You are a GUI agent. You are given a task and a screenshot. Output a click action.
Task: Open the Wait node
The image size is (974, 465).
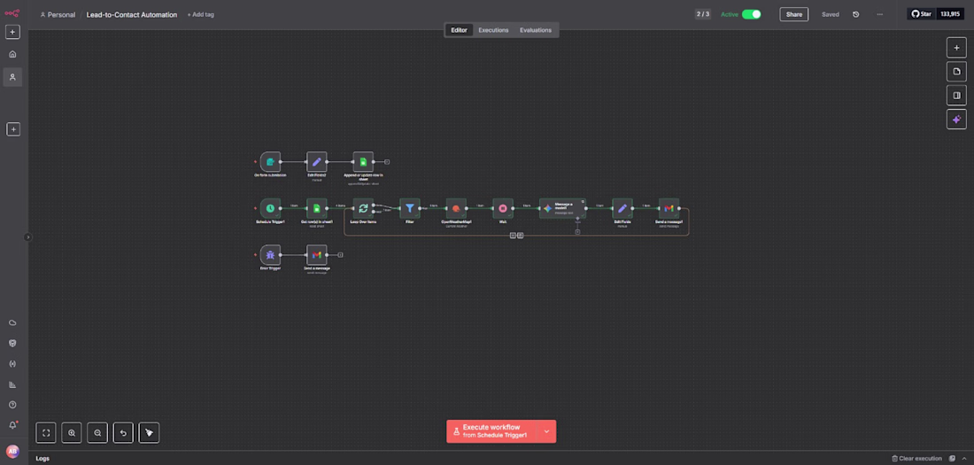(x=503, y=208)
